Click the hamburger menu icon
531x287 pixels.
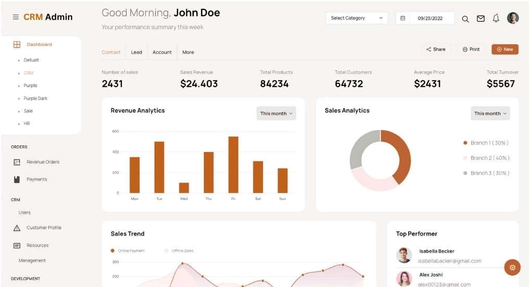(x=16, y=17)
